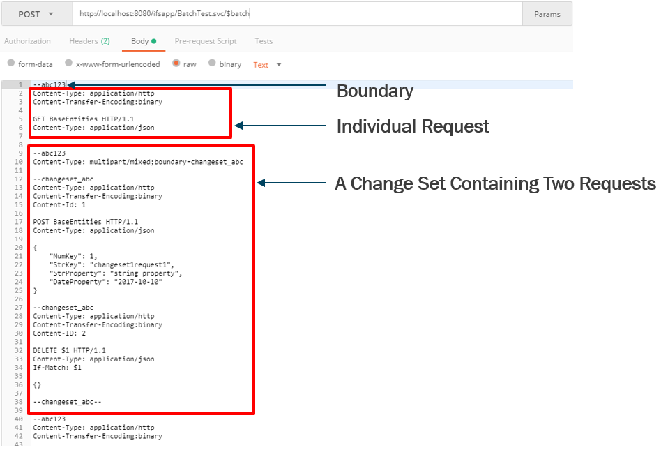
Task: Click line number 20 in the gutter
Action: pos(21,248)
